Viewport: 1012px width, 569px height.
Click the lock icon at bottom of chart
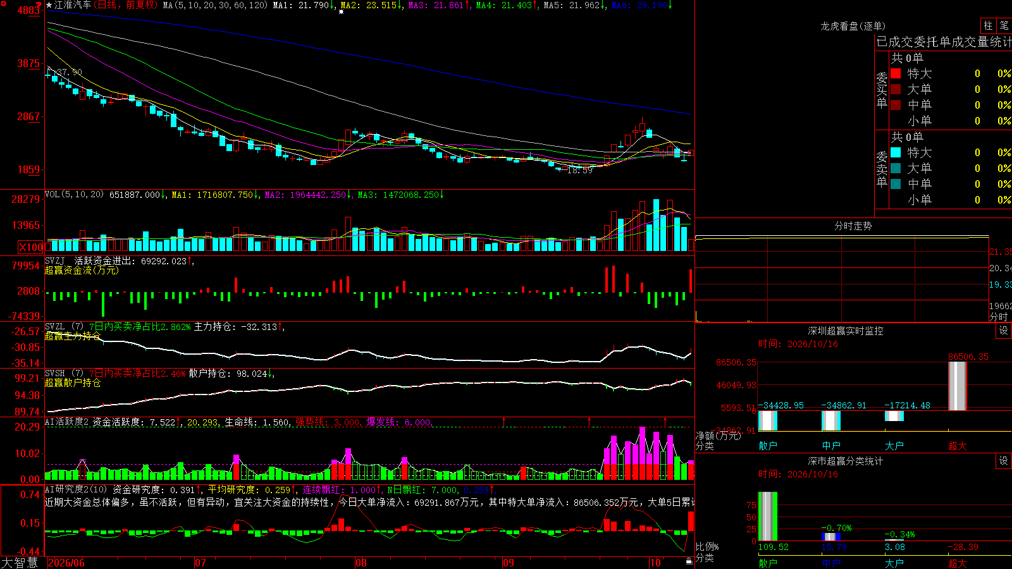[689, 561]
